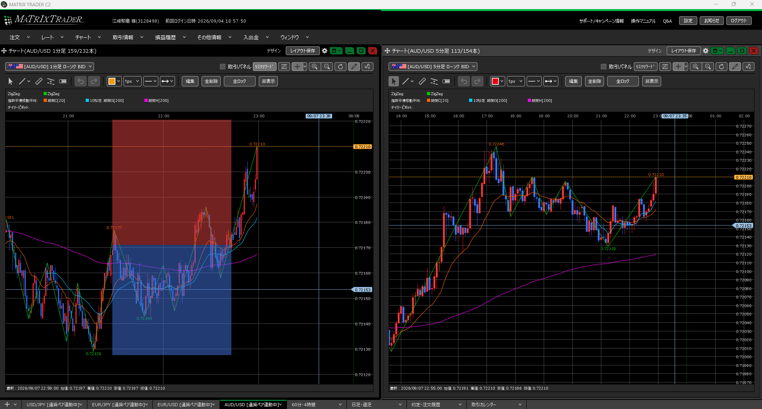Open the 操作マニュアル link

(x=643, y=21)
